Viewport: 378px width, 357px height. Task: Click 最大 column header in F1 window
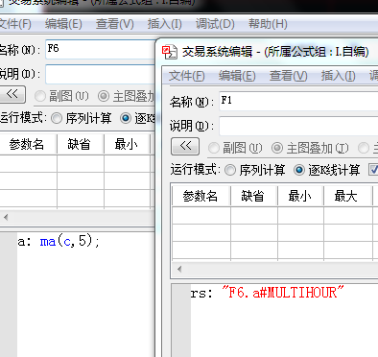click(348, 196)
